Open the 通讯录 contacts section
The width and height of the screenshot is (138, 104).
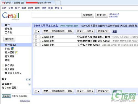point(8,29)
